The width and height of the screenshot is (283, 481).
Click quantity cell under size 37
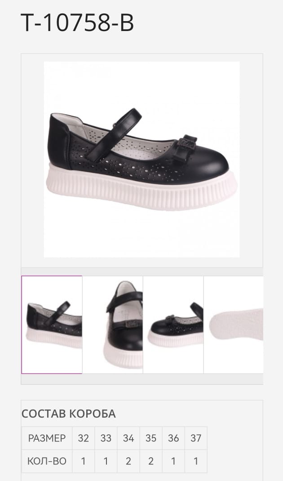(195, 461)
